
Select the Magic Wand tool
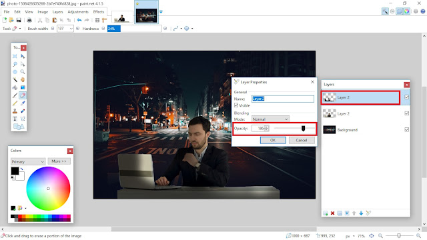[x=15, y=80]
